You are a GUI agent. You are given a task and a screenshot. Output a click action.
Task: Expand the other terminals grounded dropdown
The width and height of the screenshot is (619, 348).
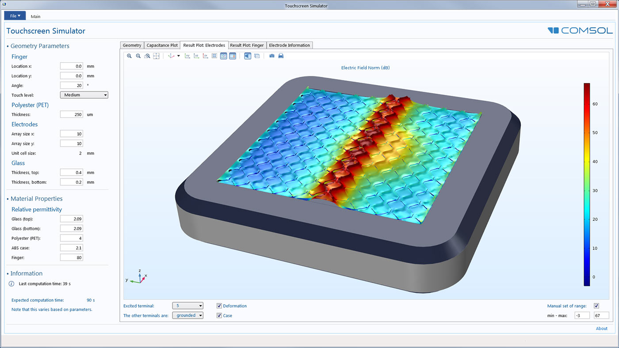coord(187,315)
